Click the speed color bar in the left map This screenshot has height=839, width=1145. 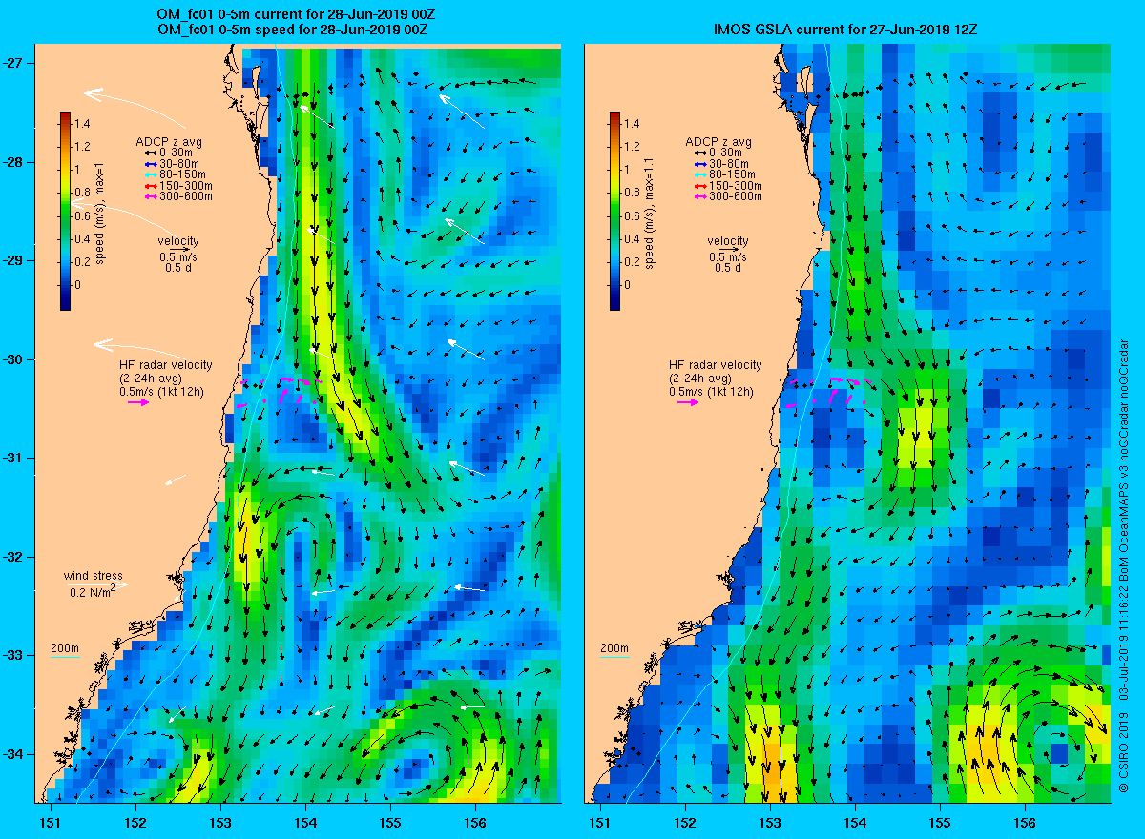(x=65, y=211)
